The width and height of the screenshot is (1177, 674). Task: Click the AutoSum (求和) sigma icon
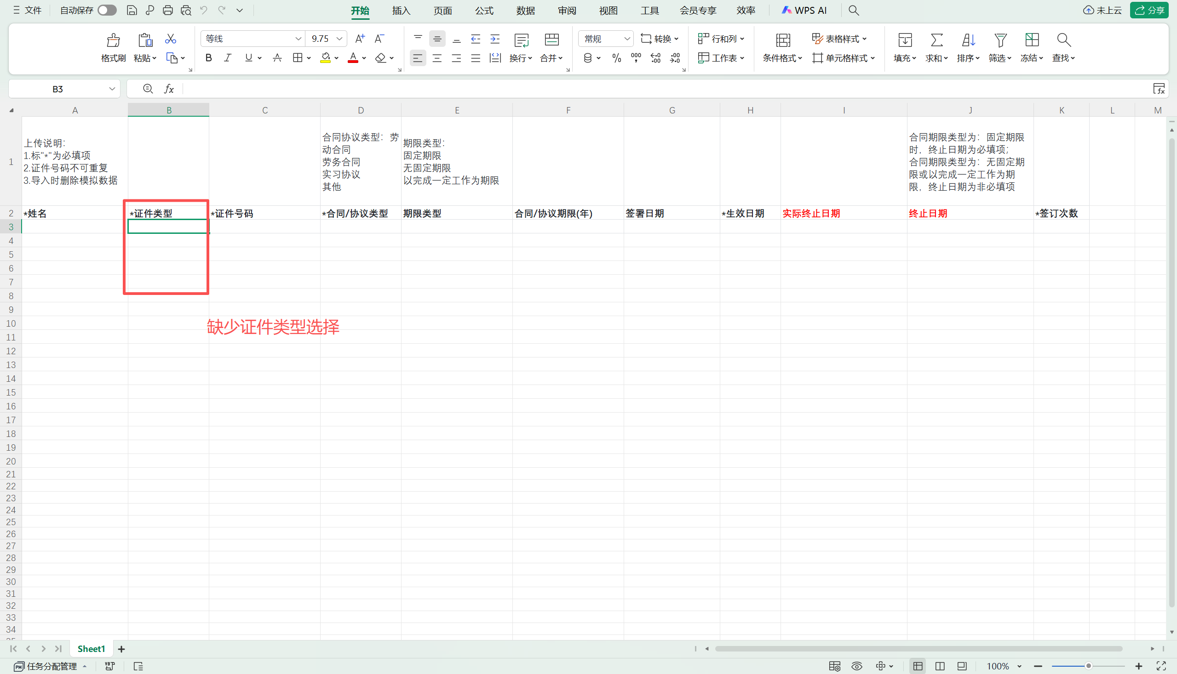click(936, 40)
